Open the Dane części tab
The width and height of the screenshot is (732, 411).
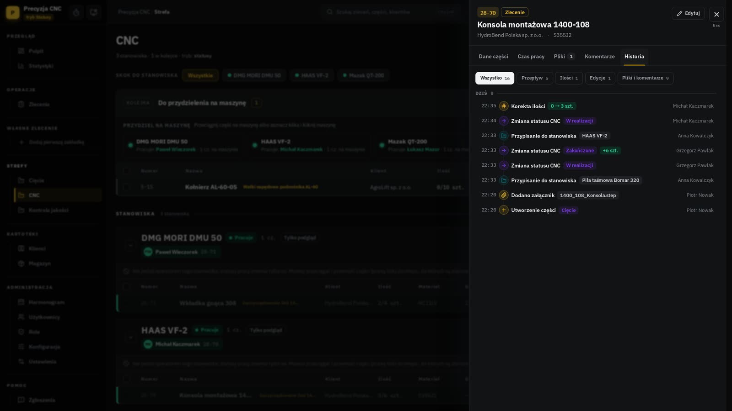(493, 57)
